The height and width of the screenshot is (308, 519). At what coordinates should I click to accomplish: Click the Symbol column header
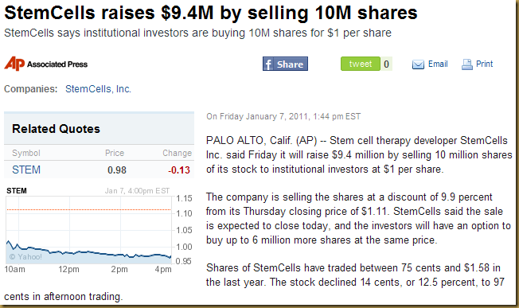[26, 153]
